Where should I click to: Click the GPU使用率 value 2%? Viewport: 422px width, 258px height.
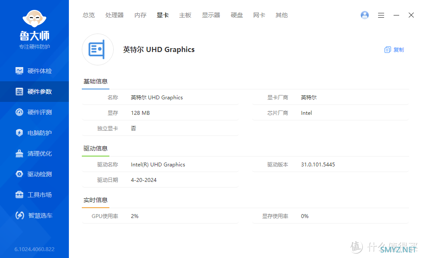pos(134,216)
